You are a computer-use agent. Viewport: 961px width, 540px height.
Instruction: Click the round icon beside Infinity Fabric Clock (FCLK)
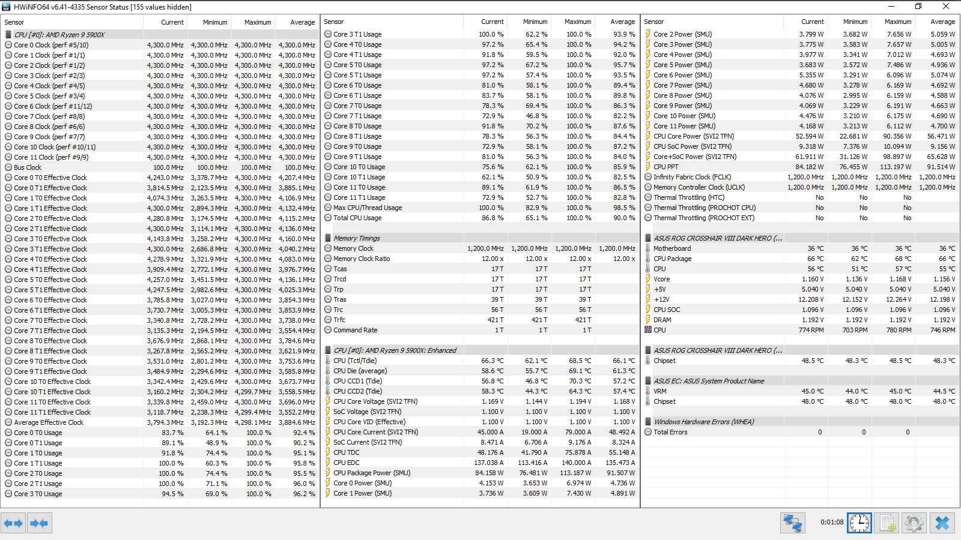click(x=648, y=177)
